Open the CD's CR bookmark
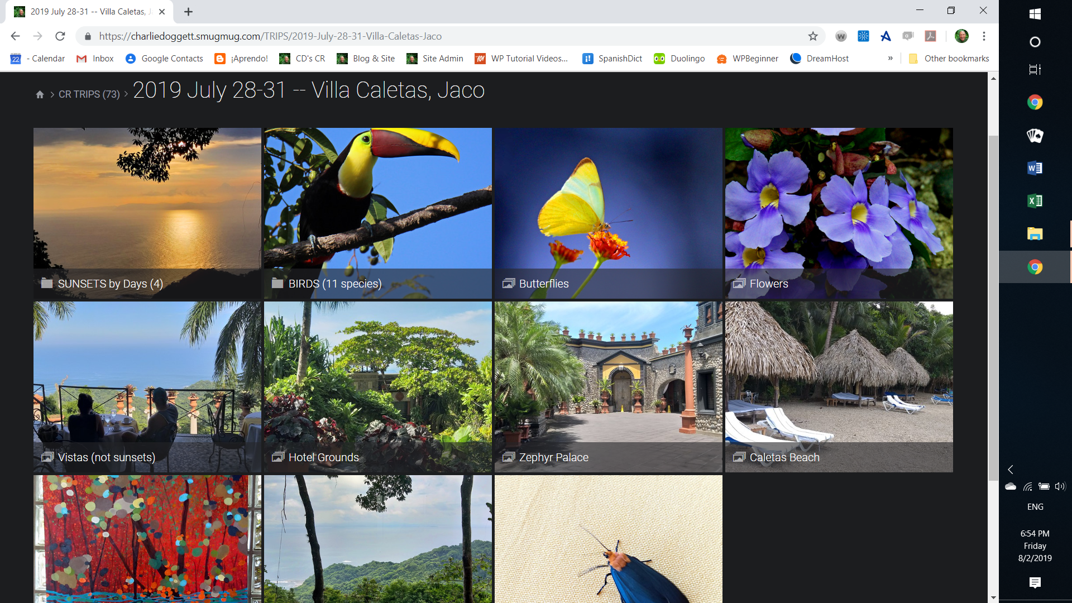Viewport: 1072px width, 603px height. [x=302, y=59]
